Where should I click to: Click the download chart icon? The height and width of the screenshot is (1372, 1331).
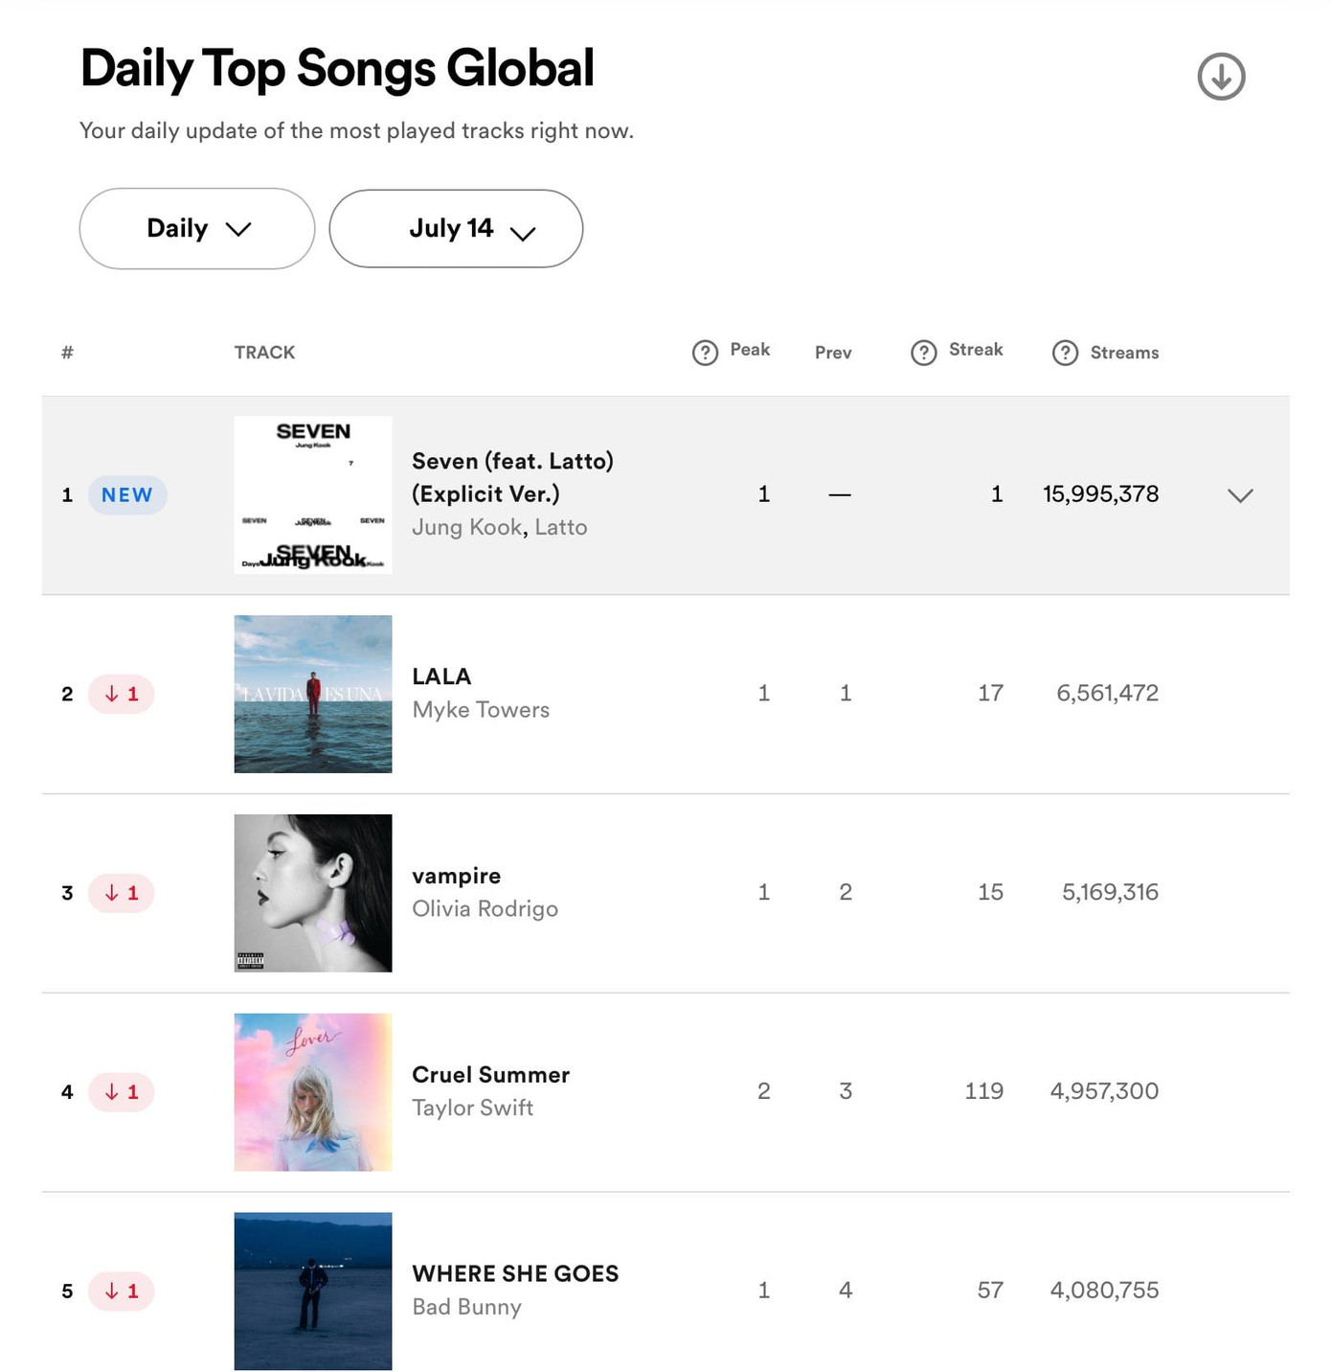tap(1221, 77)
